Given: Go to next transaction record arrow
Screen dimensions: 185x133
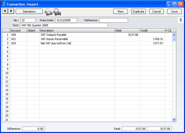Looking at the screenshot, I should pos(11,11).
